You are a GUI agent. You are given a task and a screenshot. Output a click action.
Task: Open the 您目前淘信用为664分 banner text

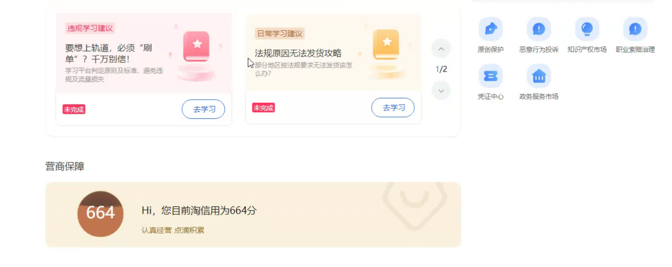pyautogui.click(x=199, y=211)
